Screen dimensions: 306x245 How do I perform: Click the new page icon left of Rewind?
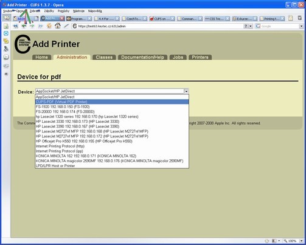(x=6, y=26)
